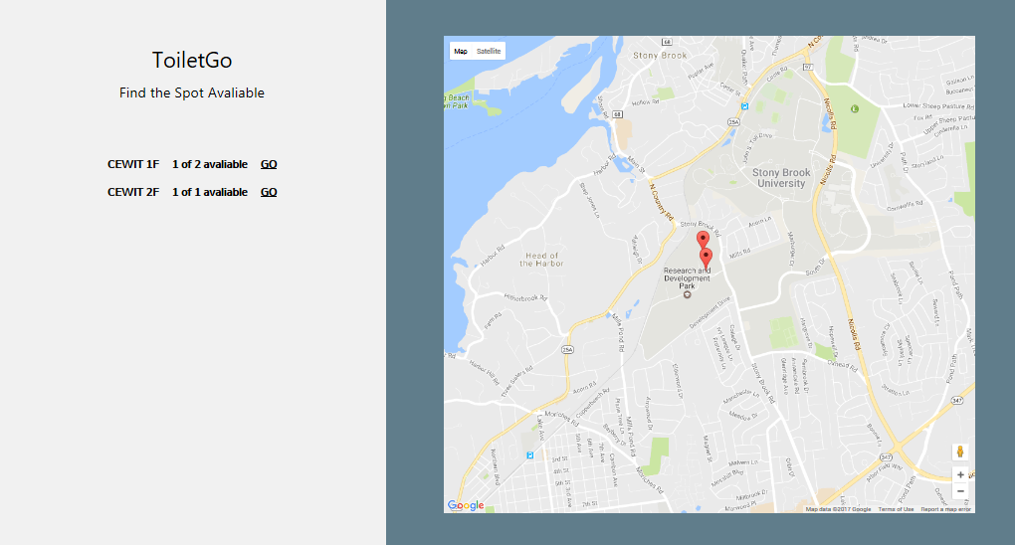
Task: Click the ToiletGo title
Action: point(192,61)
